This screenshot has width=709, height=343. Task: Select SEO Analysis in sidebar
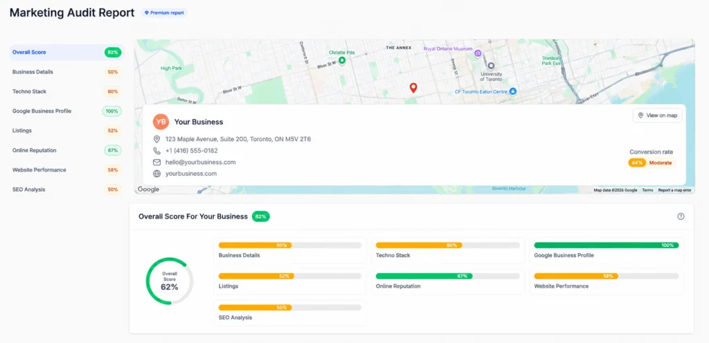[66, 189]
